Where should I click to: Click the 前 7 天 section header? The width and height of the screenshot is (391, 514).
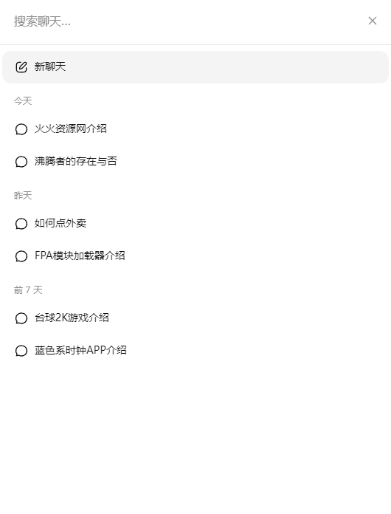[x=28, y=290]
